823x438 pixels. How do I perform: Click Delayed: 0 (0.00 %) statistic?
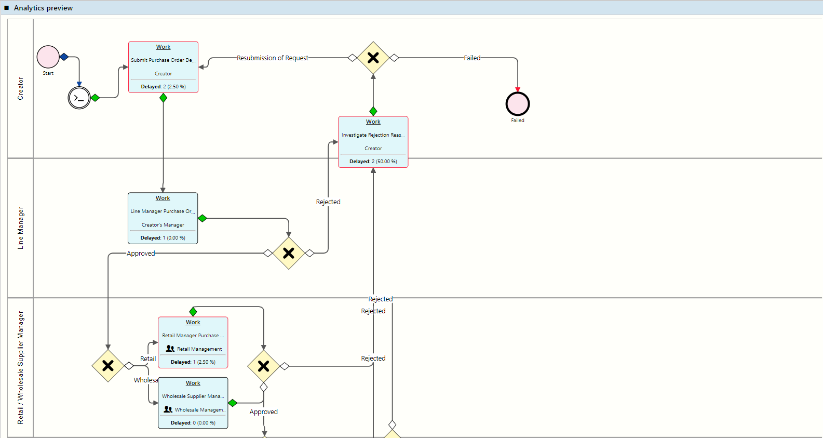coord(193,422)
